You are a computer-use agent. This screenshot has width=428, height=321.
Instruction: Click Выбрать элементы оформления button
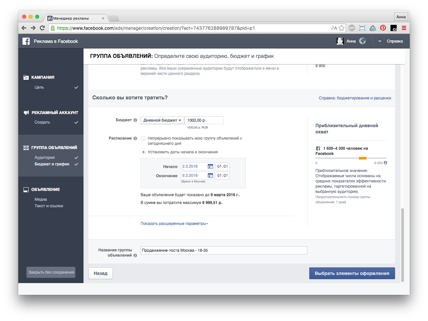click(352, 274)
